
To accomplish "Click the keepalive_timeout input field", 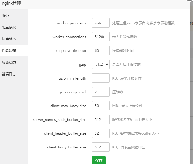I will pyautogui.click(x=101, y=50).
